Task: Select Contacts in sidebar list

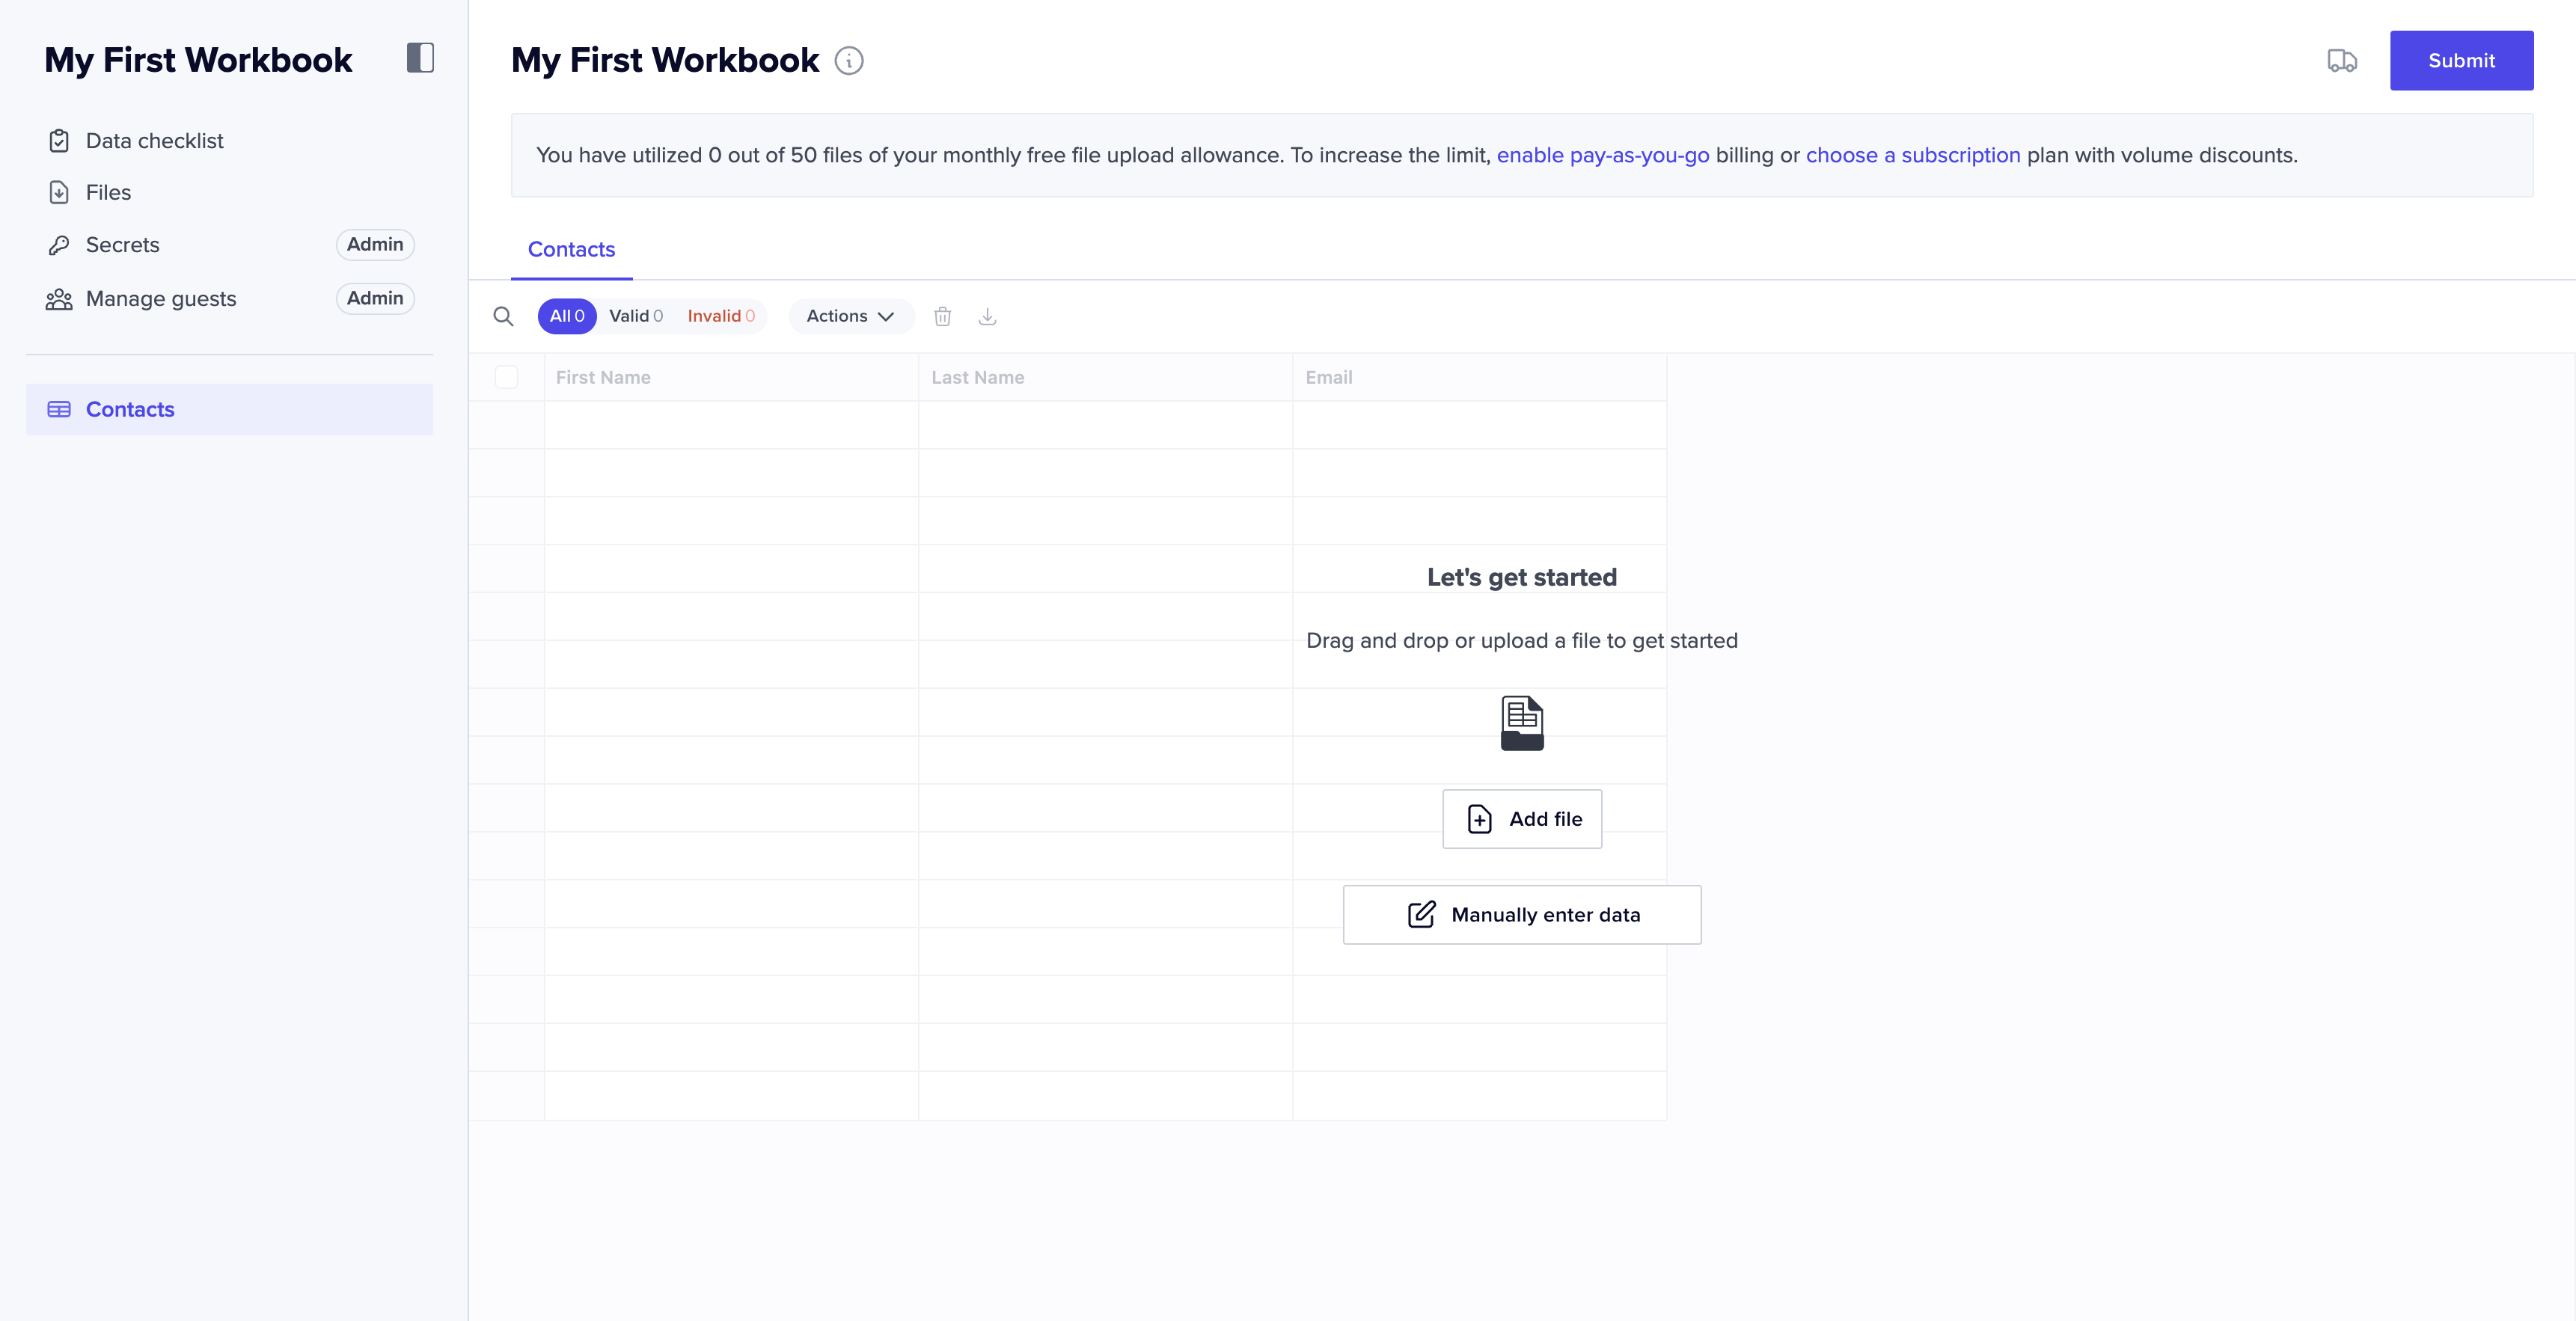Action: coord(130,409)
